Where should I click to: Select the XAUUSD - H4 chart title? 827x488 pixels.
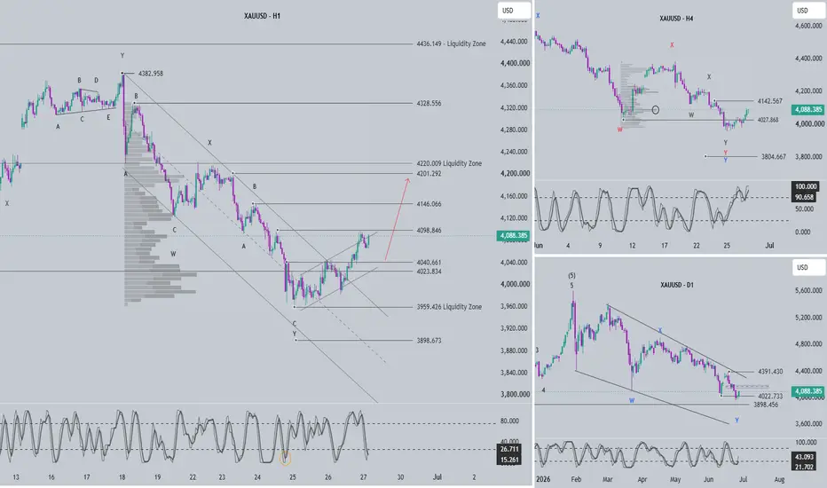(x=676, y=19)
